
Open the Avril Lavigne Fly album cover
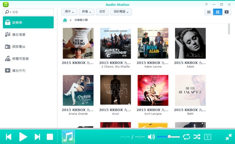pos(153,90)
